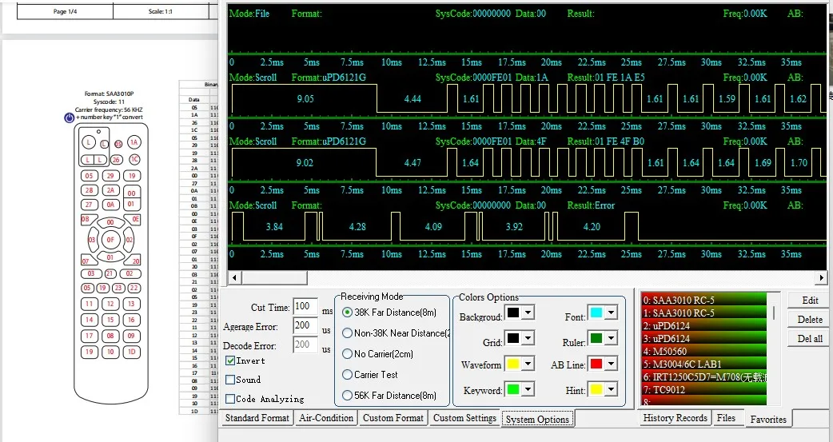
Task: Click the cyan Font color swatch
Action: click(x=596, y=313)
